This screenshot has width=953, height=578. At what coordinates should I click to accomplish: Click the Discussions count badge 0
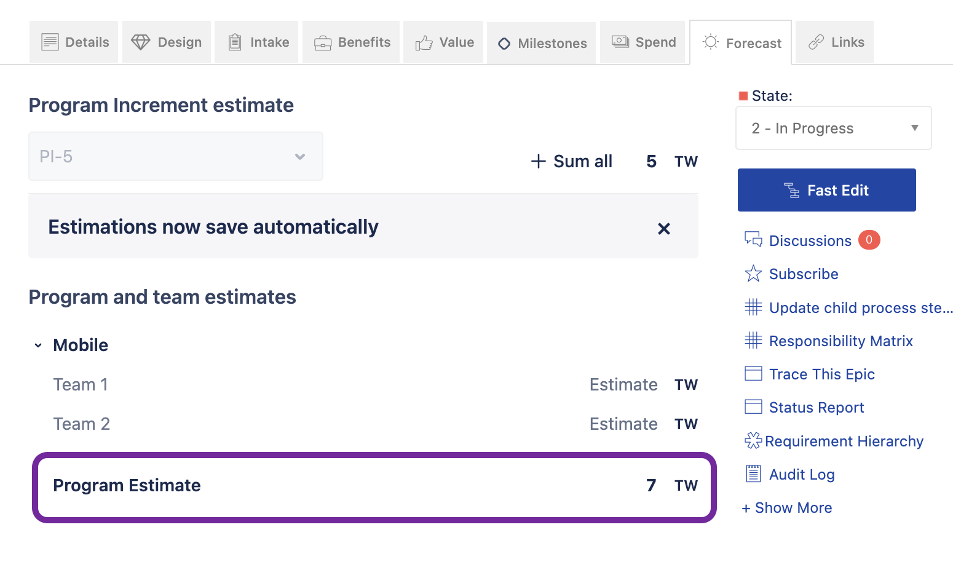869,240
